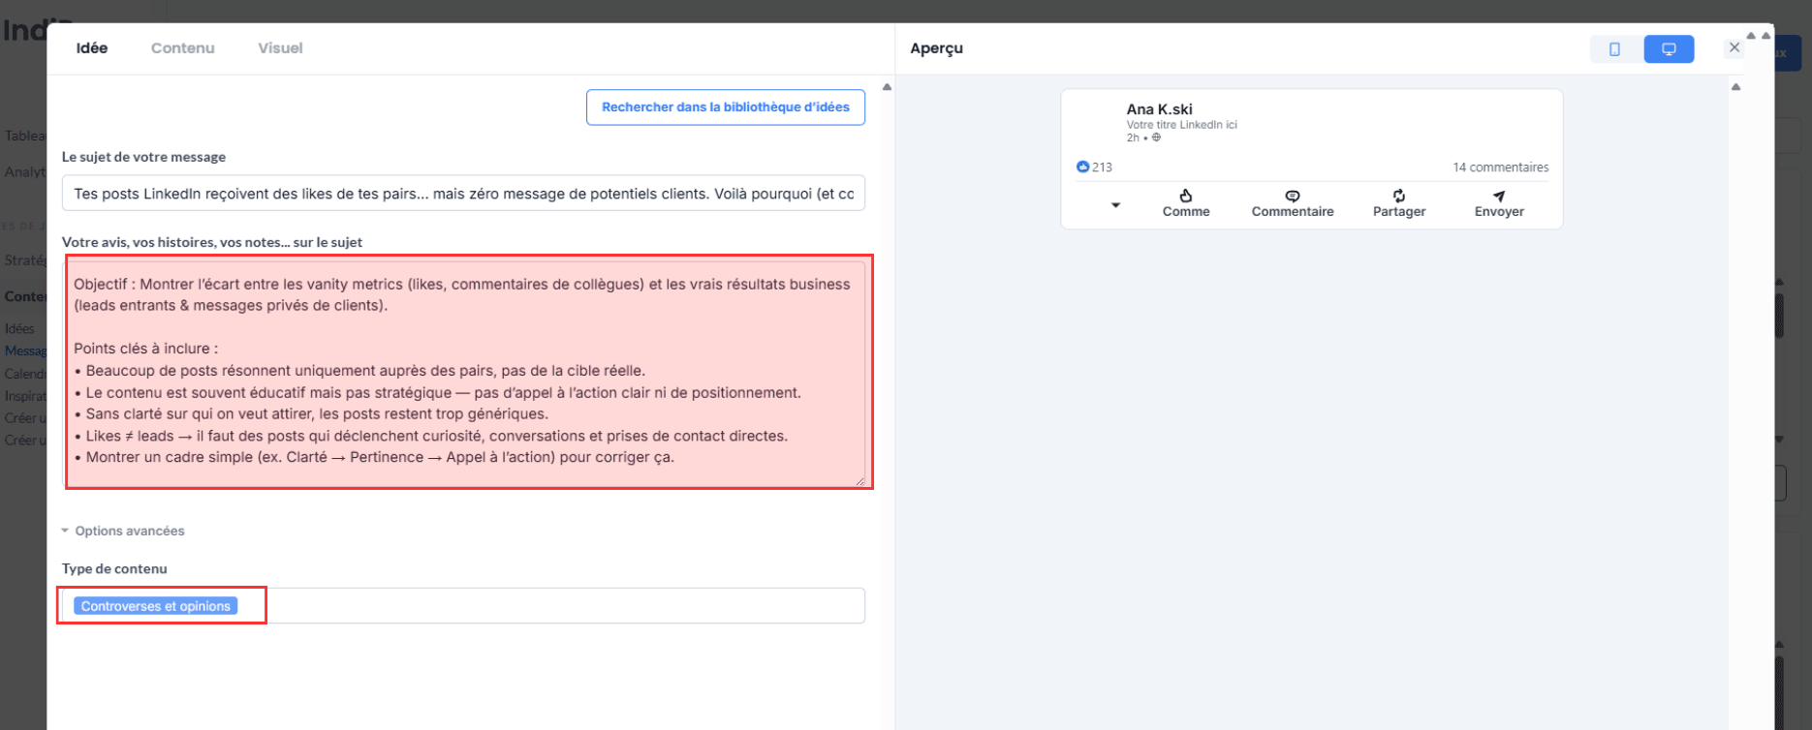
Task: Switch preview to mobile device view
Action: click(1615, 49)
